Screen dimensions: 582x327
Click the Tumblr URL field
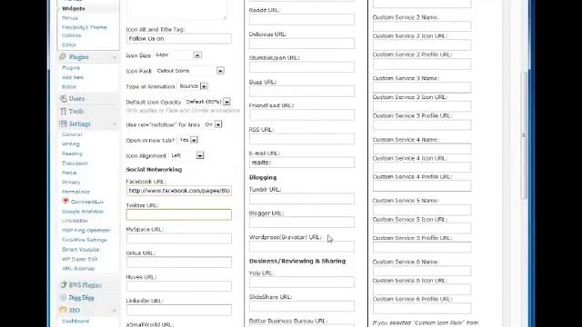pos(302,199)
